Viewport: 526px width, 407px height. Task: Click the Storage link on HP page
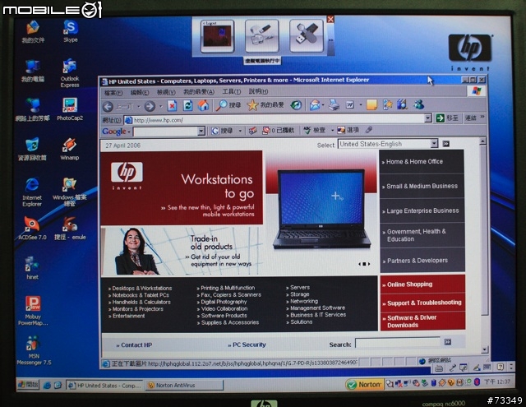point(299,294)
